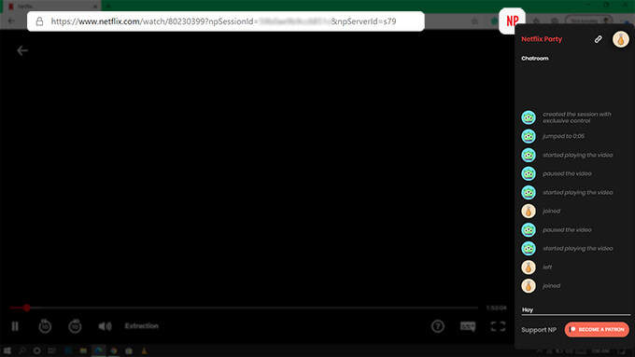
Task: Open the volume speaker control
Action: tap(105, 326)
